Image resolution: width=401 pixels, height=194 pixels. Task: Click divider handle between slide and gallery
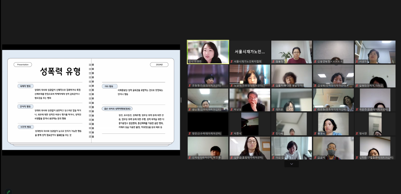[x=181, y=100]
